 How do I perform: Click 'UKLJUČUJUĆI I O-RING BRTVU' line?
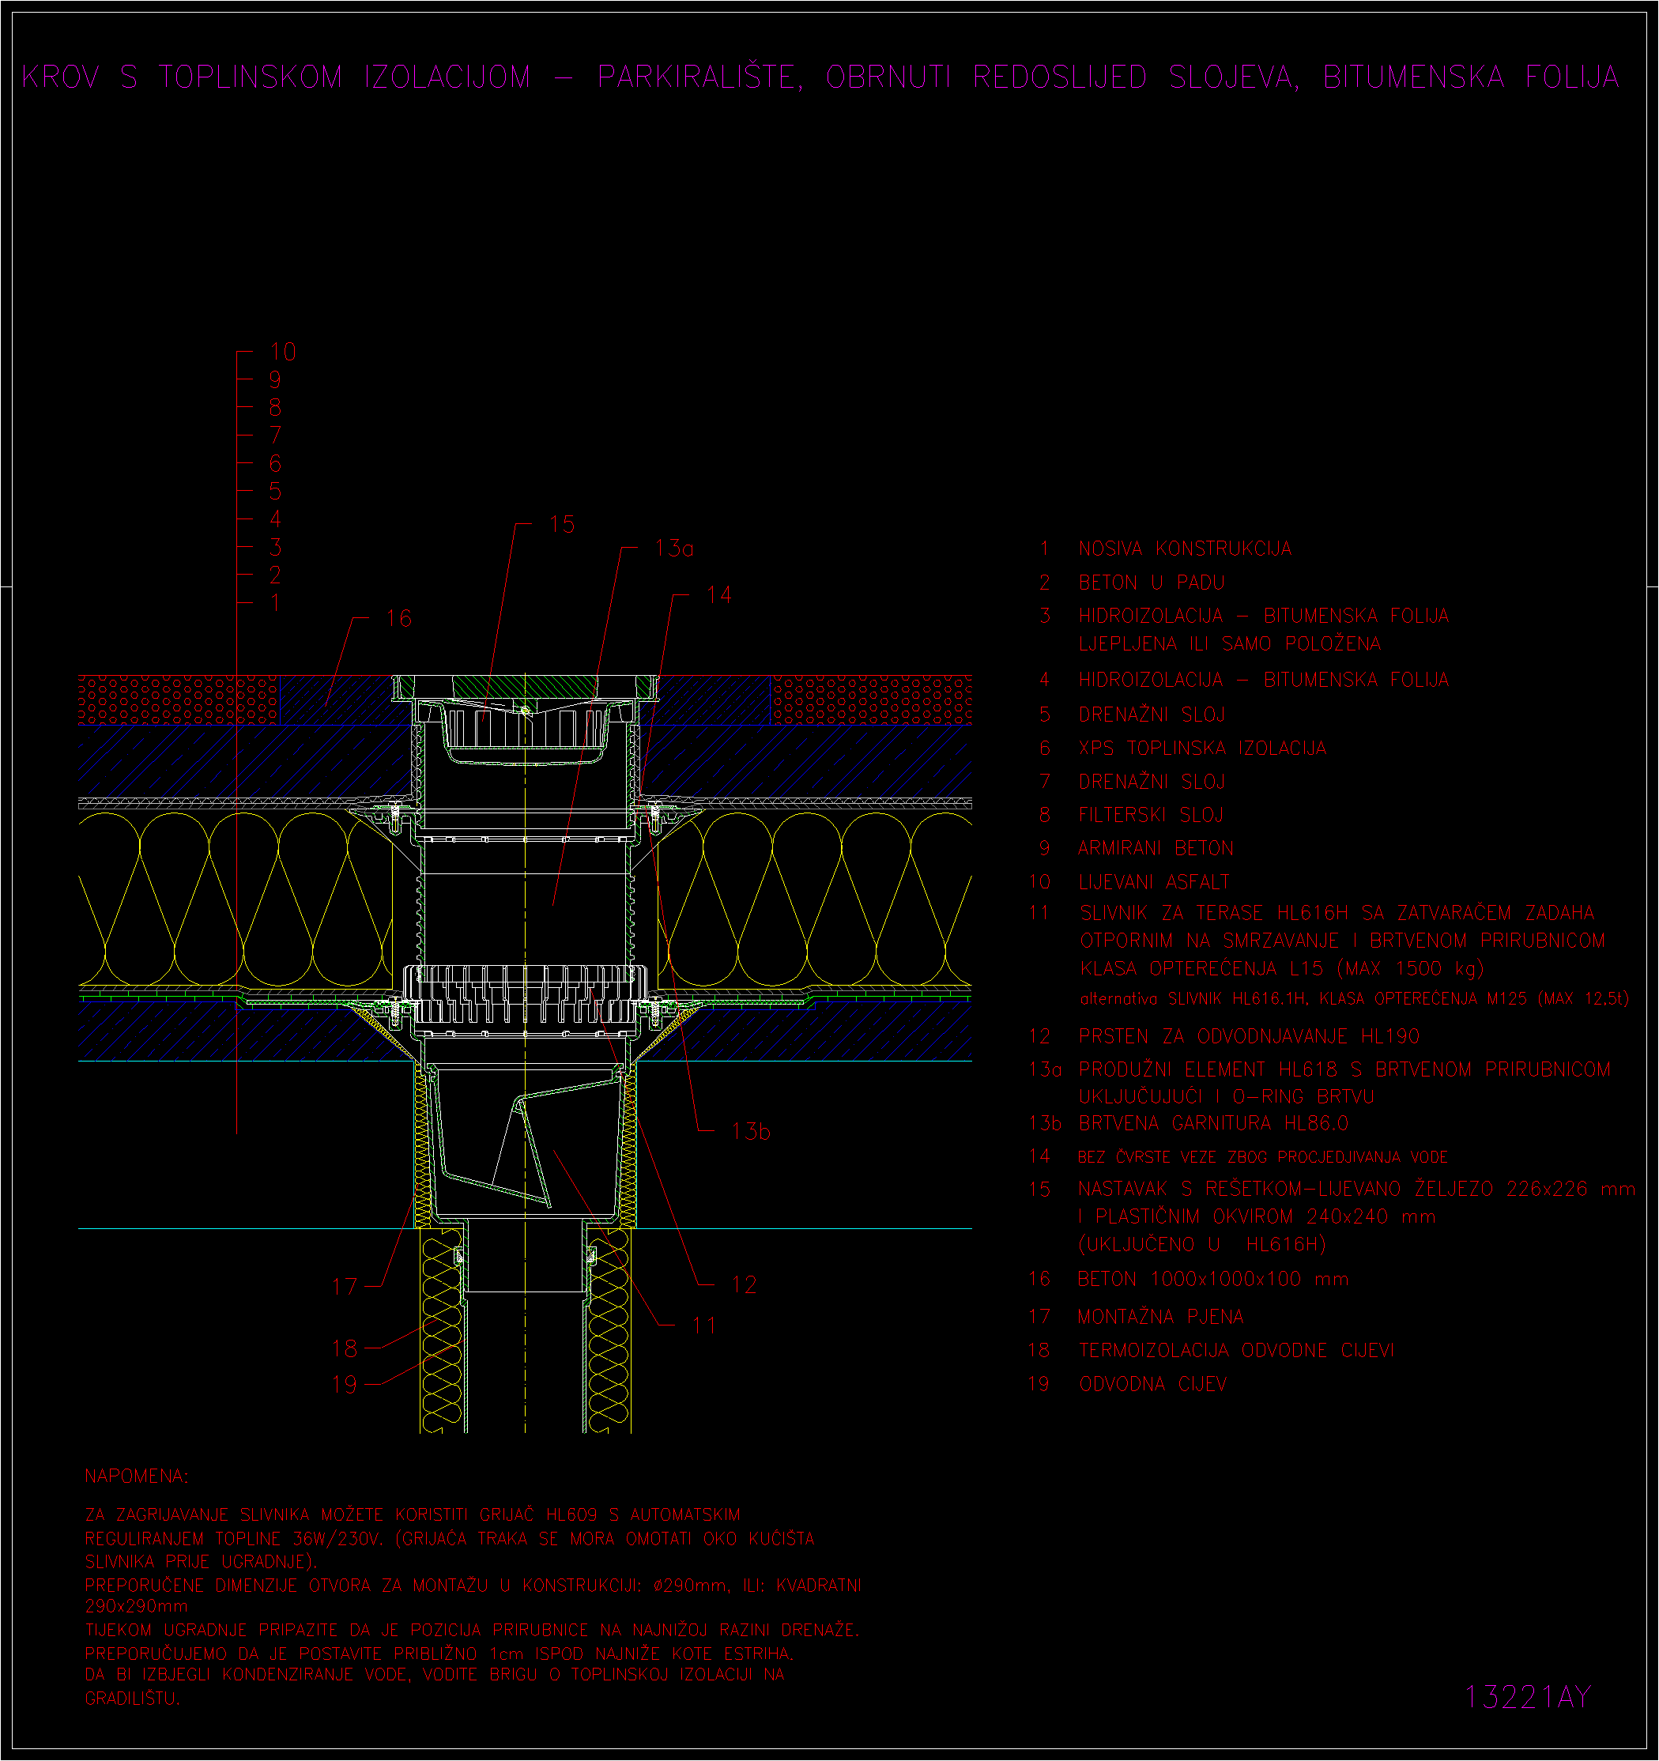point(1226,1096)
